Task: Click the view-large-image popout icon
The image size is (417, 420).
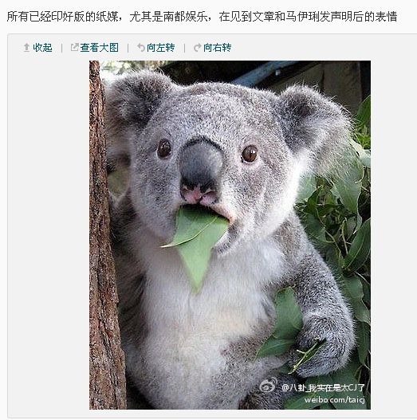Action: [74, 47]
